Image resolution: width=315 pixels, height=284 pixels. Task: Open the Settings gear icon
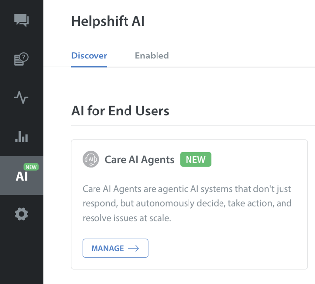pos(21,214)
